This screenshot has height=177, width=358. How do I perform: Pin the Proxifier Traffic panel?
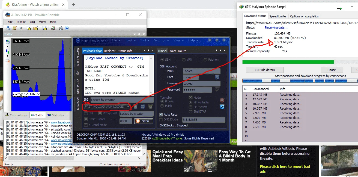tap(139, 34)
